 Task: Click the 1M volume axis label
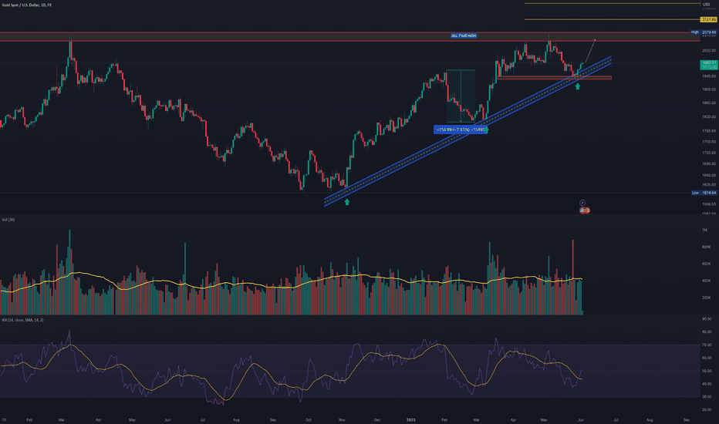(704, 230)
